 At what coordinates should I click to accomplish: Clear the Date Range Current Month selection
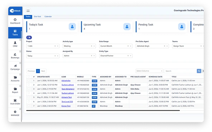click(128, 46)
